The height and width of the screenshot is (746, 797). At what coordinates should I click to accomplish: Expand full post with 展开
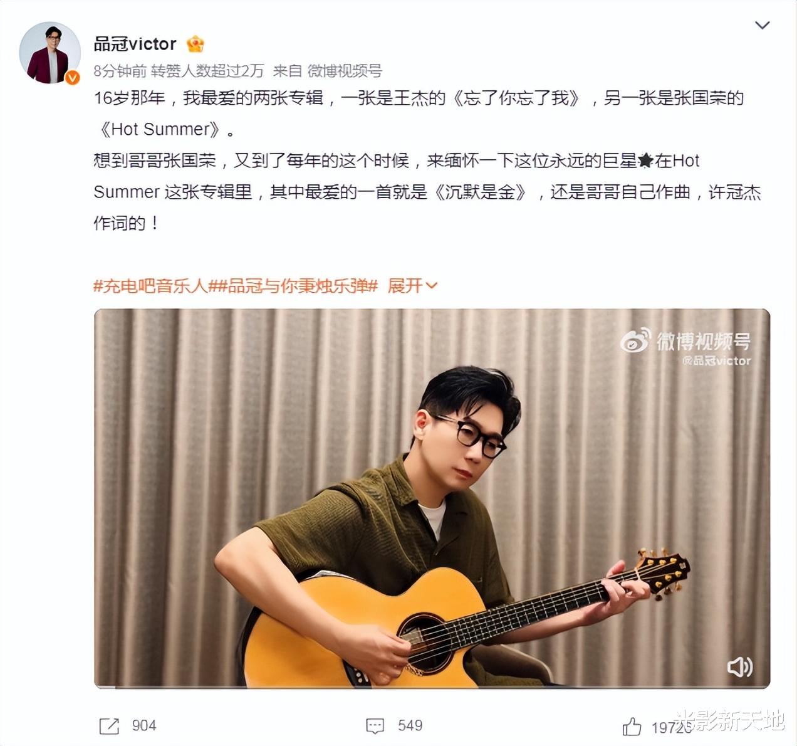click(405, 286)
